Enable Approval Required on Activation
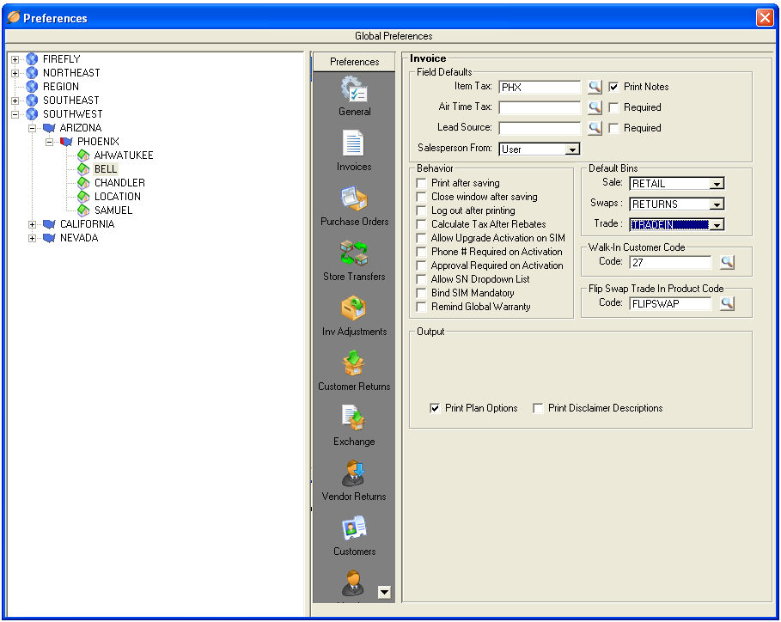 (x=421, y=266)
